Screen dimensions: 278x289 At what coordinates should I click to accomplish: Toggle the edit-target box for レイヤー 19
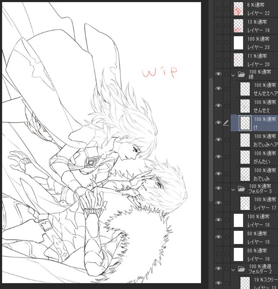pos(227,25)
